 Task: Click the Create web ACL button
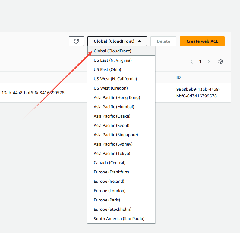(x=202, y=41)
